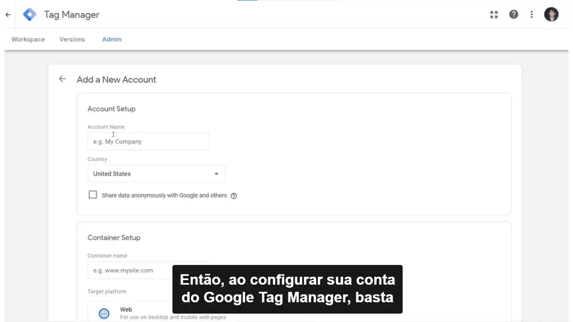The width and height of the screenshot is (573, 322).
Task: Open the user account avatar
Action: pos(551,14)
